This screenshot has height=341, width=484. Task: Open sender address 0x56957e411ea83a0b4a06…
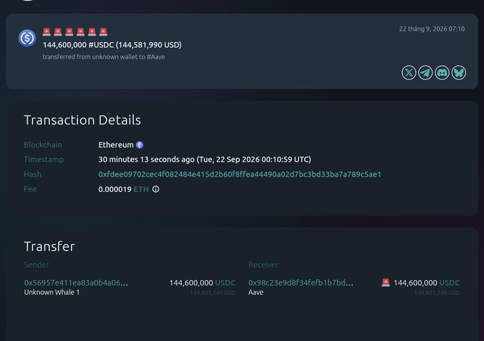point(76,283)
